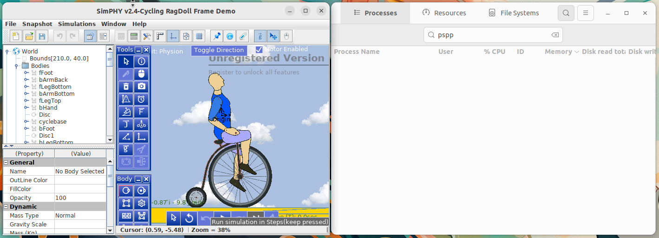Collapse the World tree node
Image resolution: width=659 pixels, height=238 pixels.
pyautogui.click(x=8, y=52)
